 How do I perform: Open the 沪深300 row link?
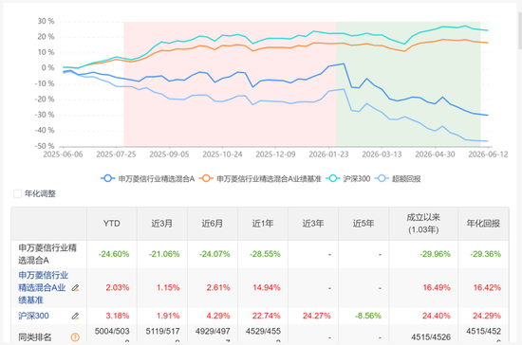coord(33,316)
